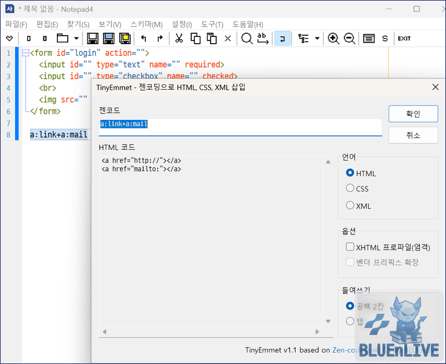The height and width of the screenshot is (364, 446).
Task: Click the Replace 'ab' toolbar icon
Action: coord(263,38)
